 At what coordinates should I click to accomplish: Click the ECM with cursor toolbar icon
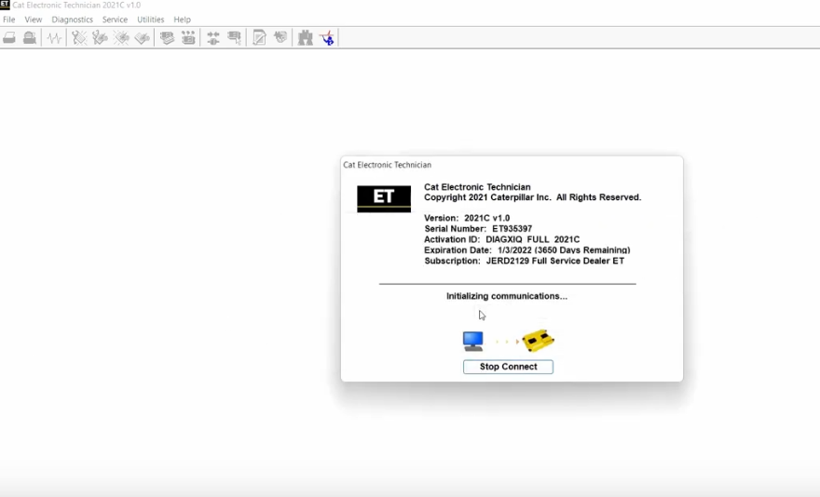(x=234, y=37)
